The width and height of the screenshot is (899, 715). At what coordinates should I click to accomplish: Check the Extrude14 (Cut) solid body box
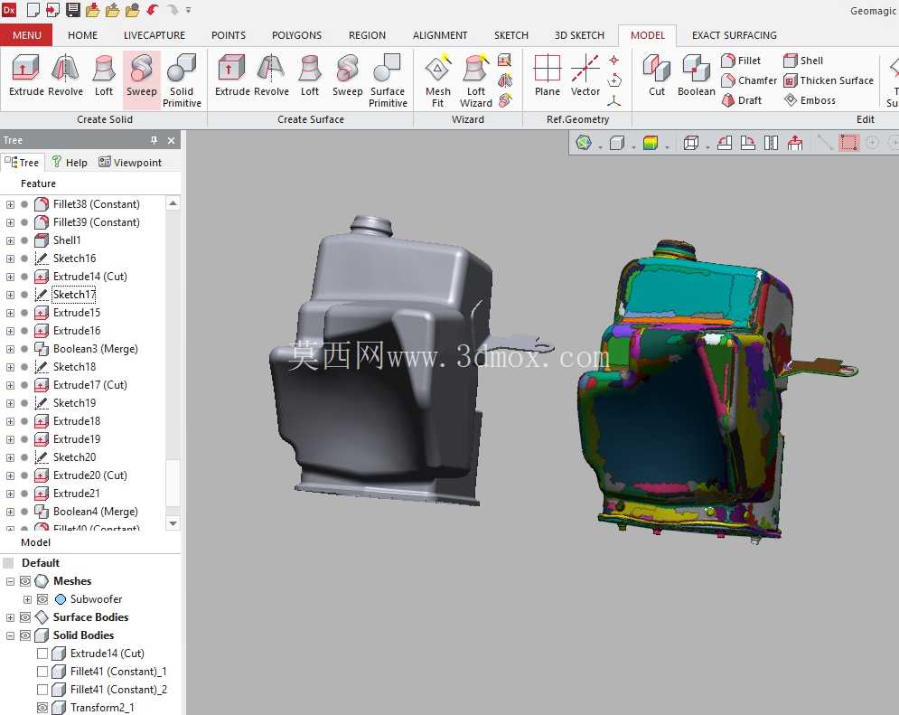(x=42, y=653)
